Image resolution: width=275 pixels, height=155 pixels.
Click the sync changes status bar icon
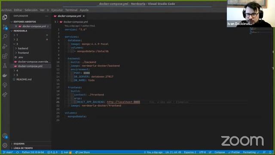(17, 152)
